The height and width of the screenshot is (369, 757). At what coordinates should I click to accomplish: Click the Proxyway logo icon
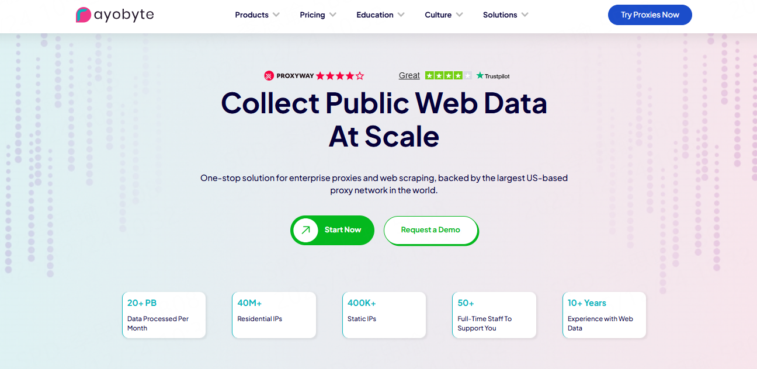(x=269, y=75)
